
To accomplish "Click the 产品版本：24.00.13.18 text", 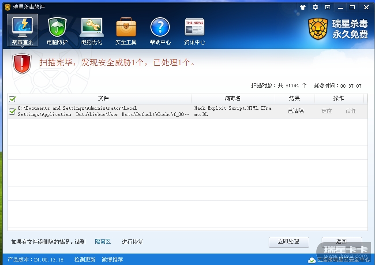I will click(36, 260).
